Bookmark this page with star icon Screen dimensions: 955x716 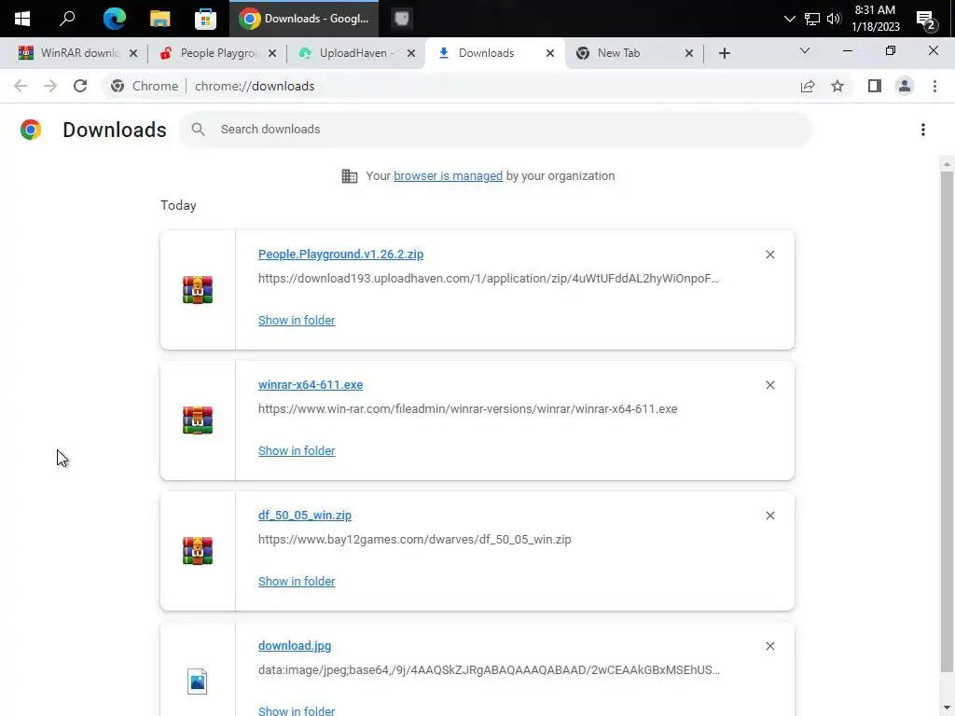(x=837, y=86)
